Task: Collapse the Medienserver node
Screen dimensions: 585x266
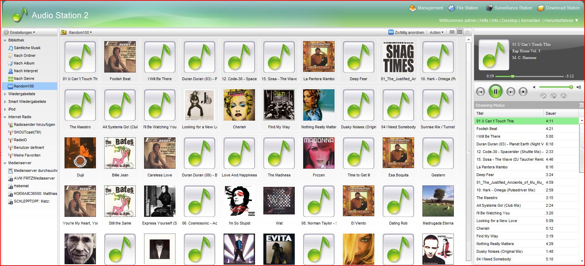Action: 5,163
